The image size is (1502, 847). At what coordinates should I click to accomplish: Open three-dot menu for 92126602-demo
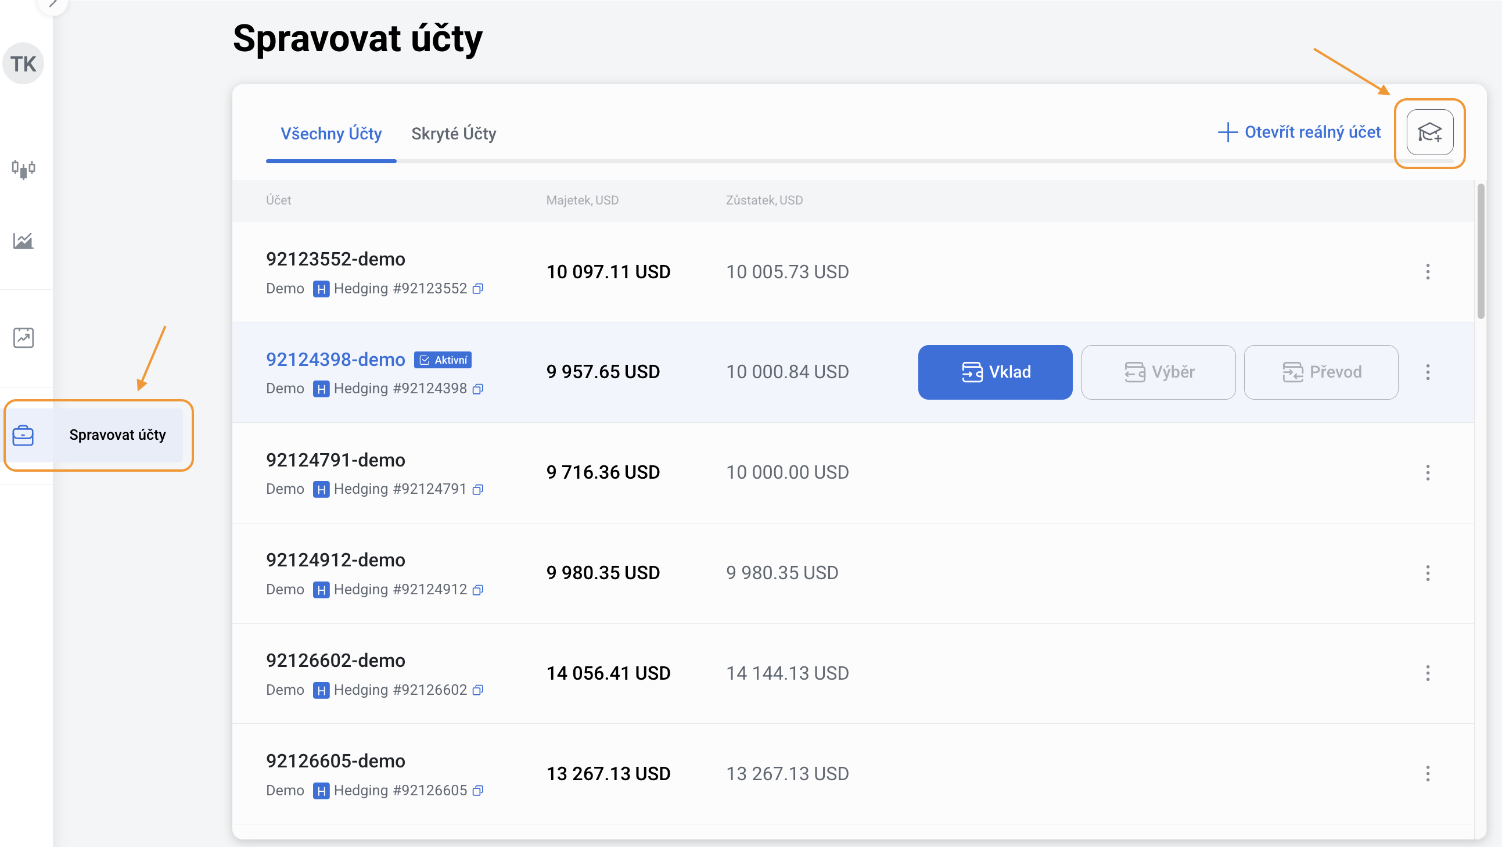click(1428, 673)
